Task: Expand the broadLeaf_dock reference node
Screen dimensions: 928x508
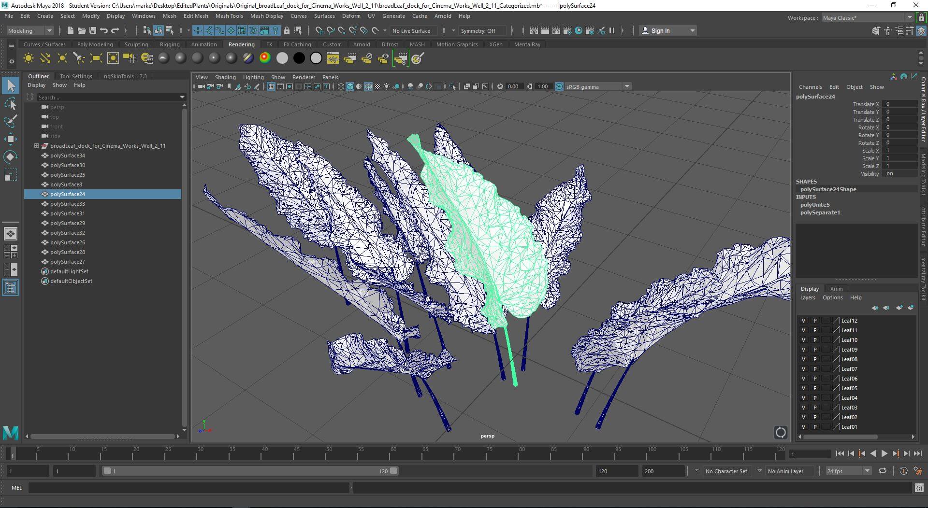Action: pyautogui.click(x=36, y=146)
